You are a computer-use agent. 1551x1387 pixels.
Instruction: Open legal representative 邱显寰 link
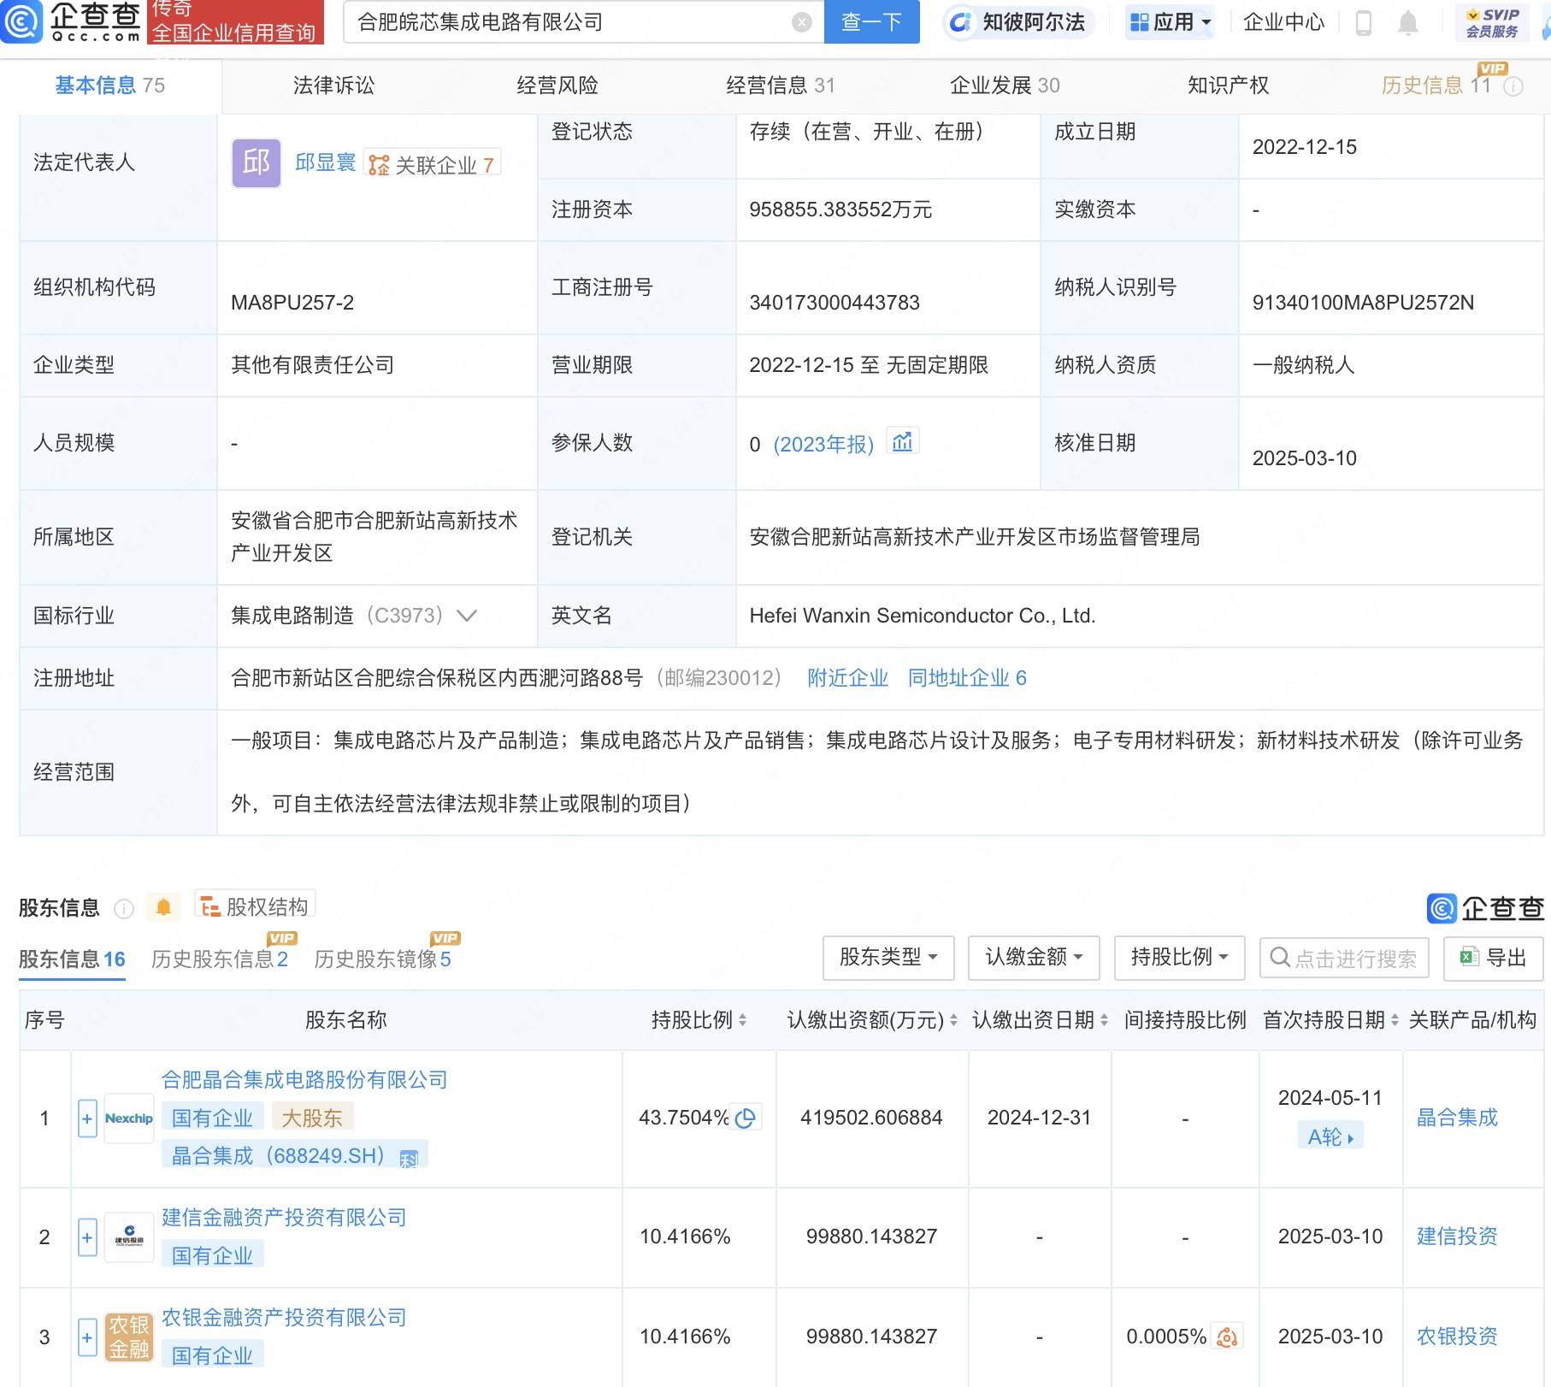(x=325, y=162)
